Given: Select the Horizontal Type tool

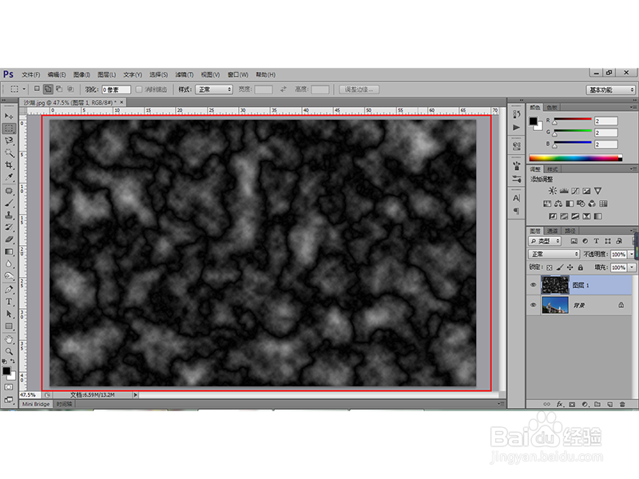Looking at the screenshot, I should (9, 302).
